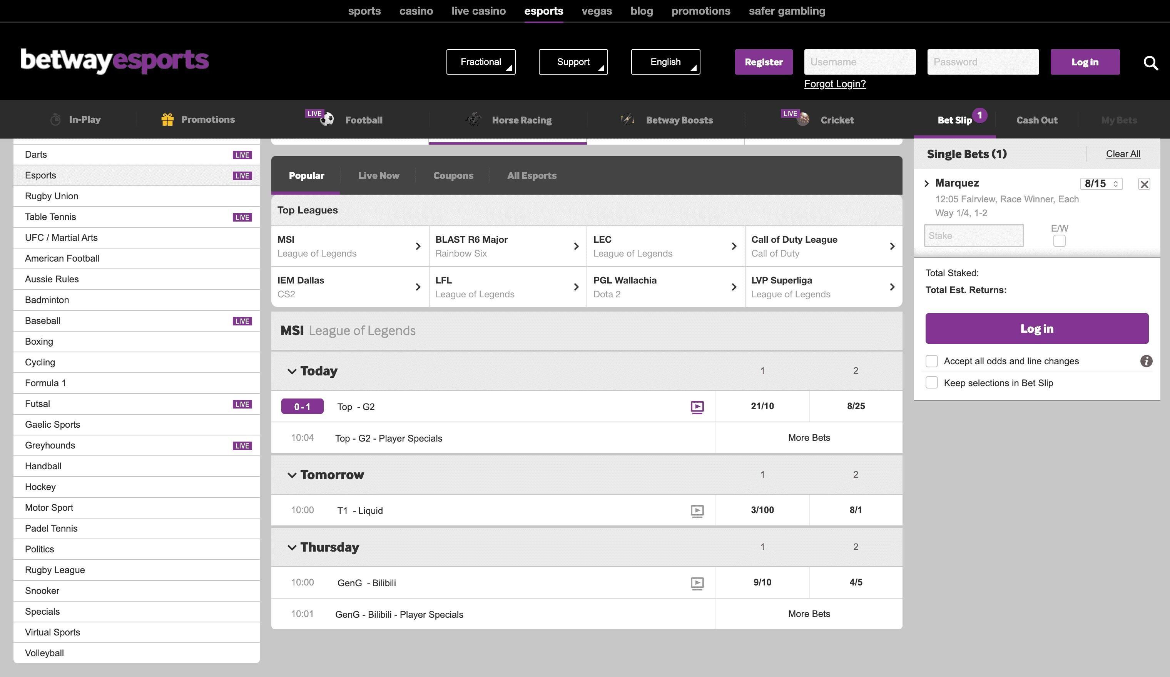
Task: Click the search magnifier icon
Action: pyautogui.click(x=1150, y=63)
